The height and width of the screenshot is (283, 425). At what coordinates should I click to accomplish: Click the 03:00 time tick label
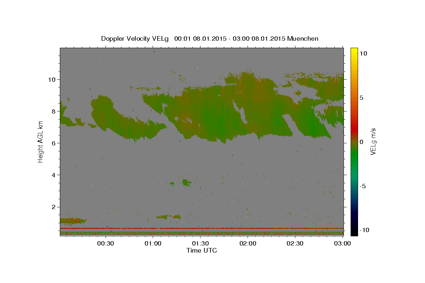[x=342, y=243]
